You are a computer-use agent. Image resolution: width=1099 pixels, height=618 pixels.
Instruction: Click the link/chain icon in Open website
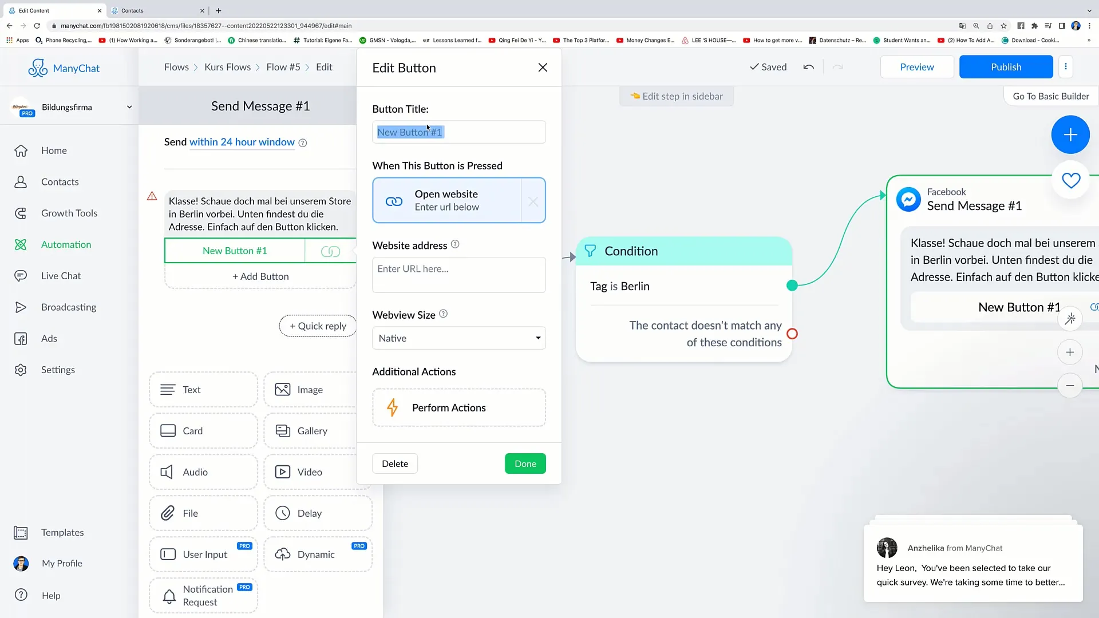tap(393, 200)
